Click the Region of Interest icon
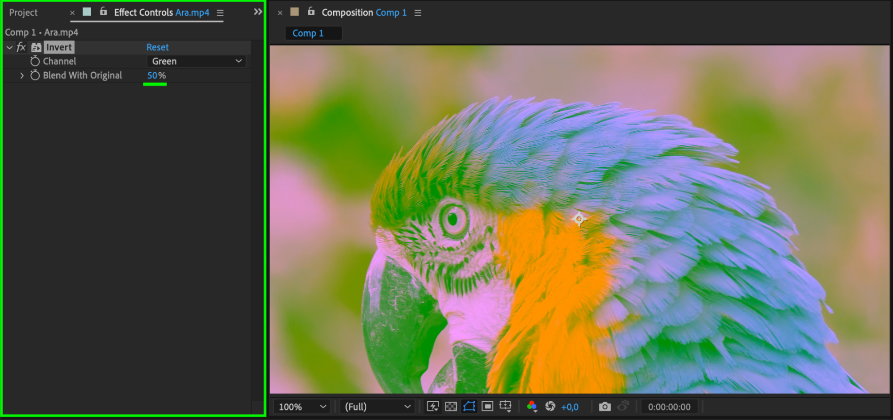The height and width of the screenshot is (420, 893). (487, 406)
